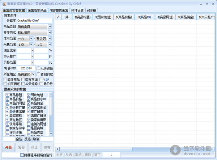The image size is (217, 160).
Task: Click the table horizontal scrollbar thumb
Action: point(96,149)
